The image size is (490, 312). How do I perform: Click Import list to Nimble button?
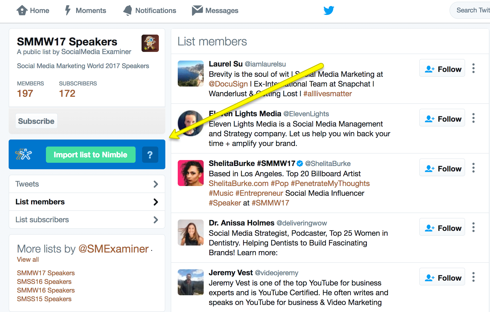click(x=90, y=155)
